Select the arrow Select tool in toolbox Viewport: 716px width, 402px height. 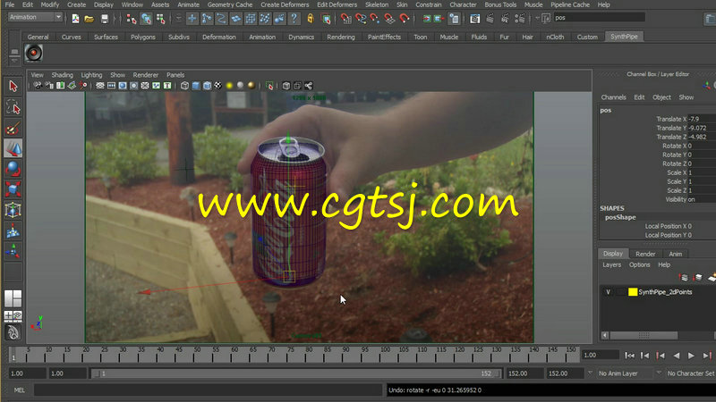[13, 86]
